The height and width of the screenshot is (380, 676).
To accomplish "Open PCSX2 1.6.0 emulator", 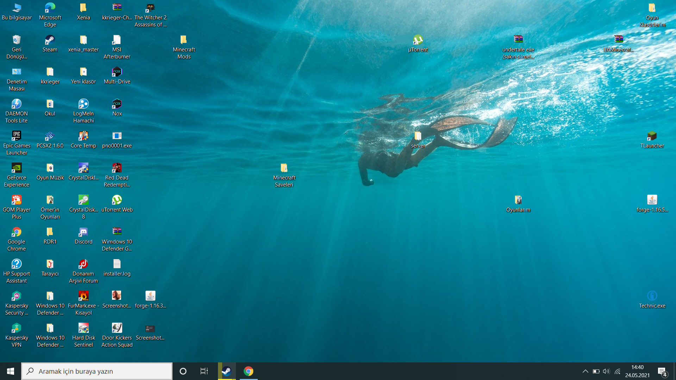I will tap(50, 140).
